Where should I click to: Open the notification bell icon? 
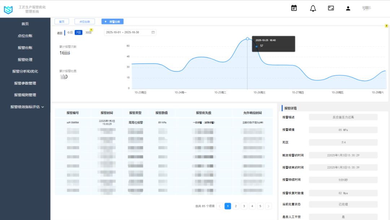(313, 8)
